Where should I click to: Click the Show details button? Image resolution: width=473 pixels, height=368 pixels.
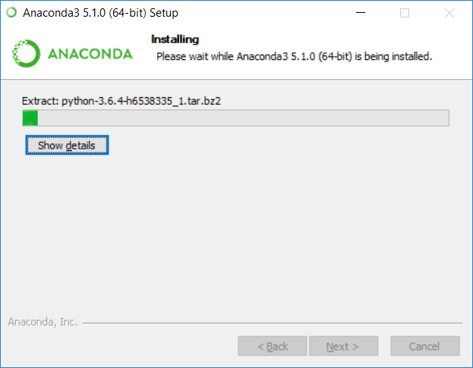[x=67, y=145]
